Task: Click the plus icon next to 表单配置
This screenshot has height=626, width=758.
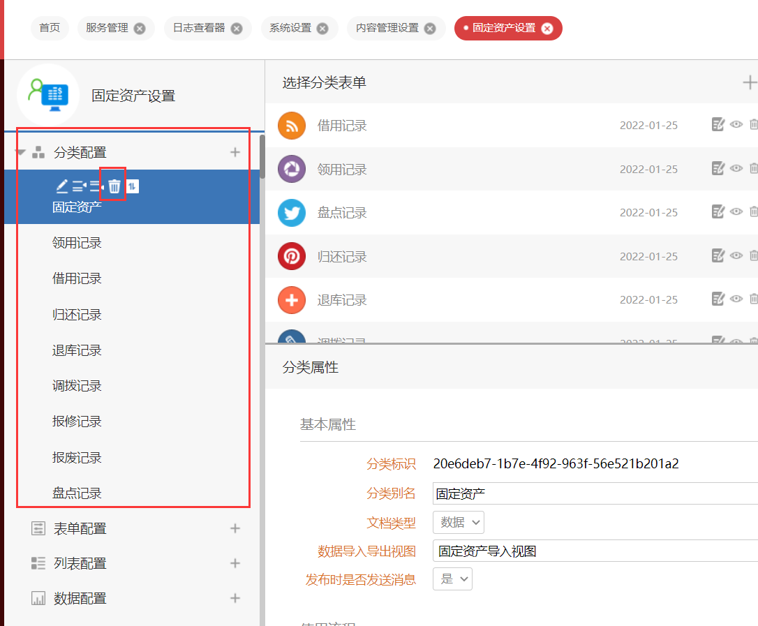Action: [x=235, y=528]
